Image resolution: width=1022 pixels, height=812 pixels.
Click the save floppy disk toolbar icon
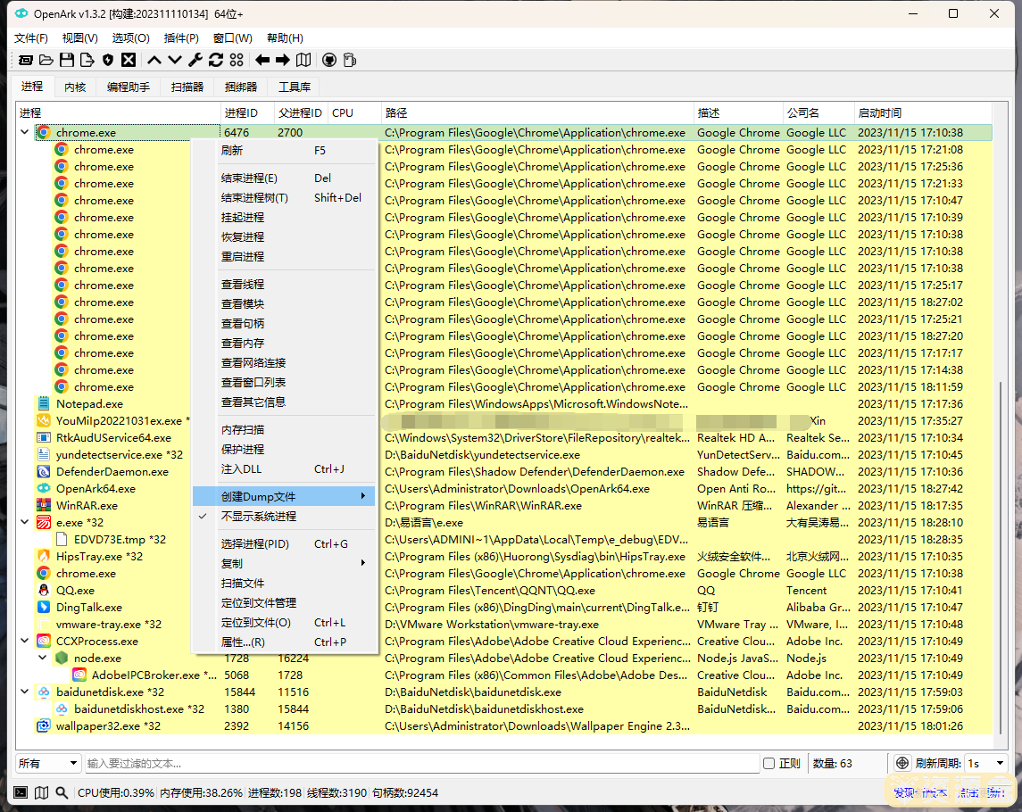pyautogui.click(x=66, y=60)
